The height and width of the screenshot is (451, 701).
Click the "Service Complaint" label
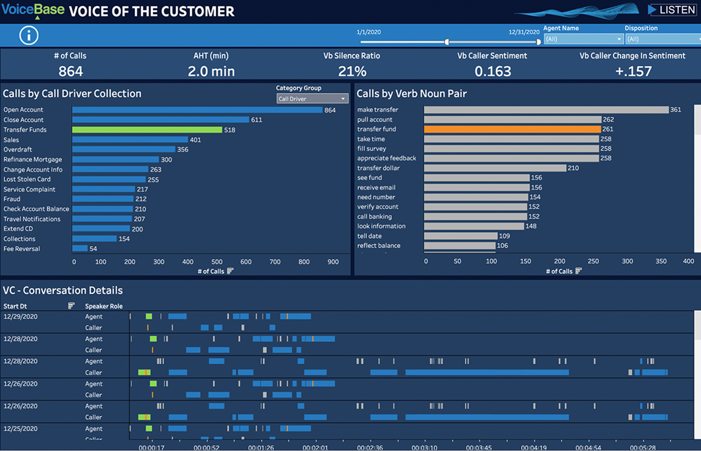[x=29, y=189]
